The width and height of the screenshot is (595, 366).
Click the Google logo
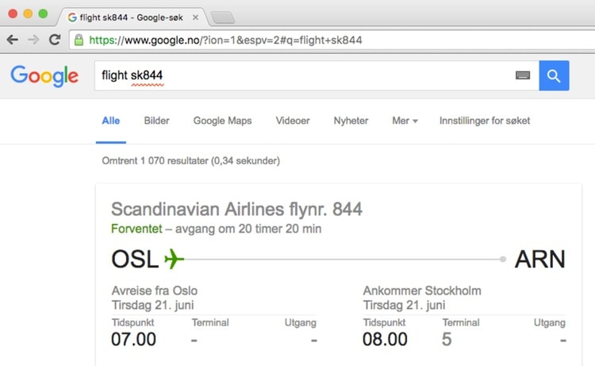click(44, 76)
